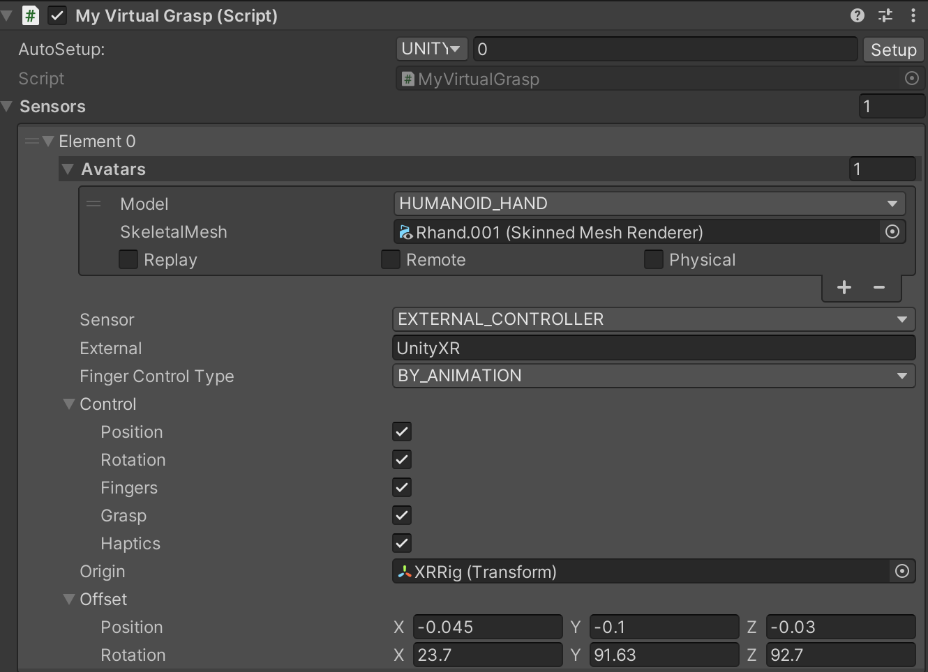The height and width of the screenshot is (672, 928).
Task: Open object picker for MyVirtualGrasp script
Action: (911, 79)
